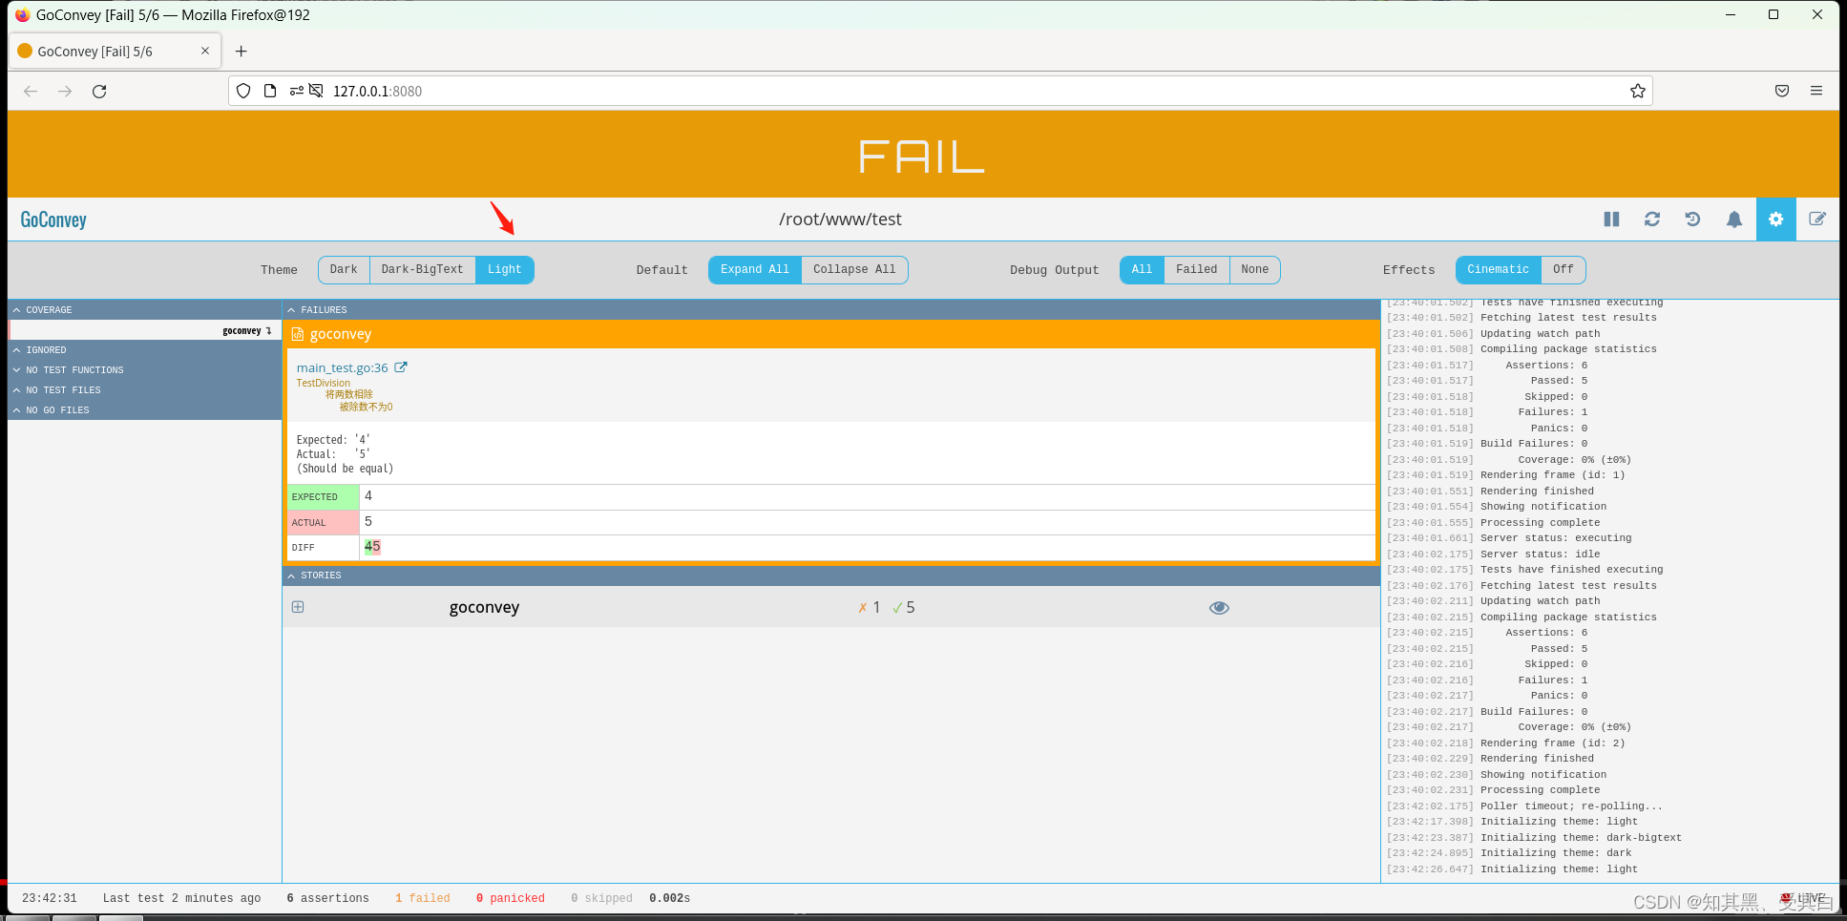
Task: Open the test history icon
Action: 1693,220
